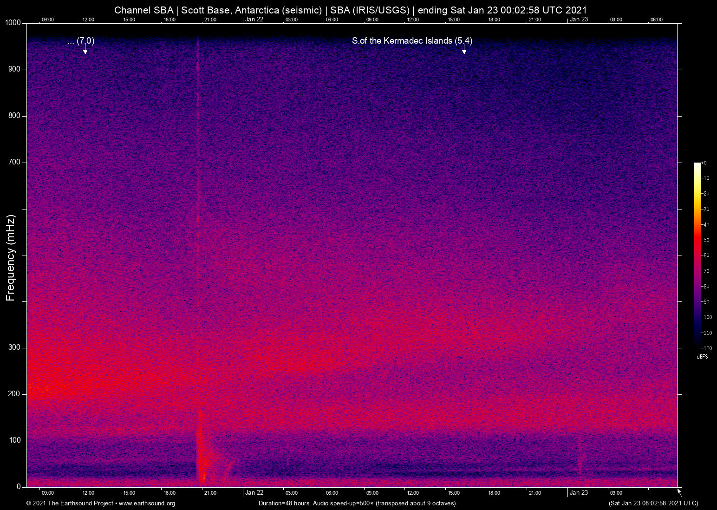Click the 2021 Earthsound Project copyright notice
Image resolution: width=717 pixels, height=510 pixels.
70,503
